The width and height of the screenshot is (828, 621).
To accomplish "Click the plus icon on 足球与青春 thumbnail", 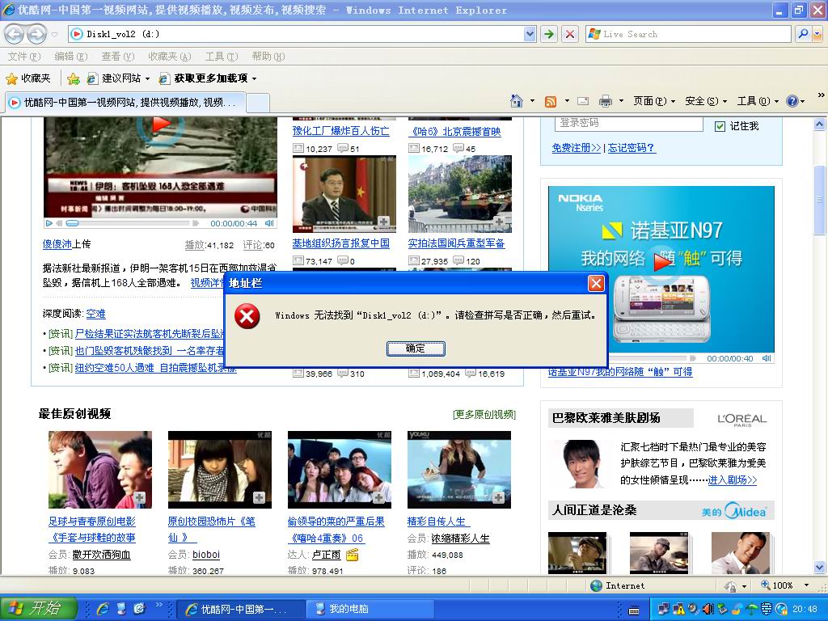I will point(139,497).
